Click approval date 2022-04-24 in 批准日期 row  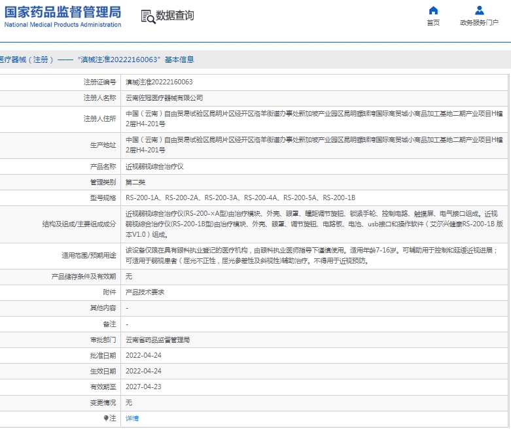(x=143, y=355)
